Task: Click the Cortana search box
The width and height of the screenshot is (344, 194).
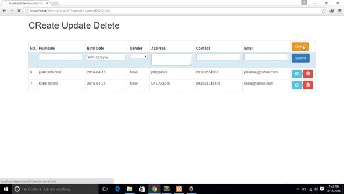Action: (x=55, y=189)
